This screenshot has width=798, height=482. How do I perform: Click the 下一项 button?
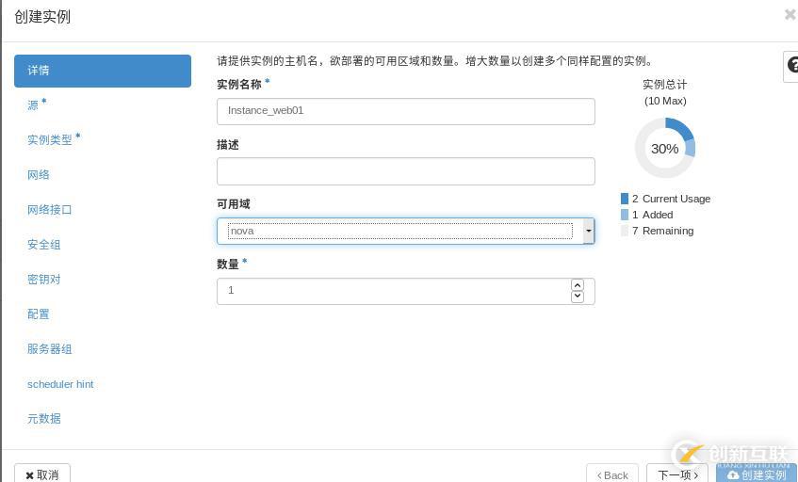point(676,474)
